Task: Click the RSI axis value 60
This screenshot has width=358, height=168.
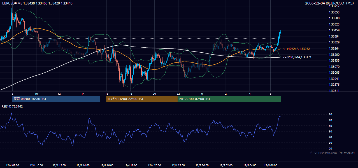Action: click(331, 126)
